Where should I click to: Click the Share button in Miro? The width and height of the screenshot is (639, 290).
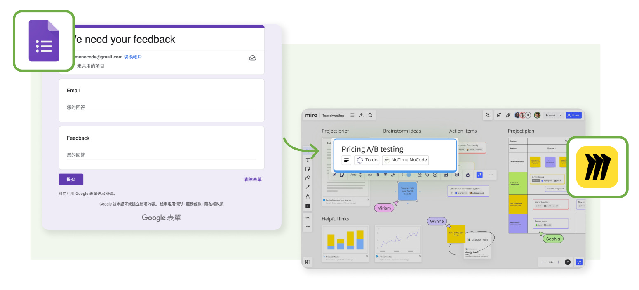[573, 115]
